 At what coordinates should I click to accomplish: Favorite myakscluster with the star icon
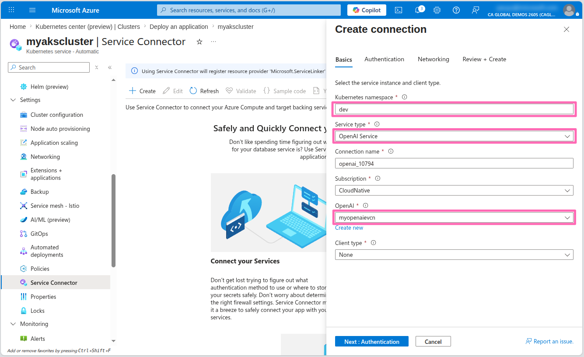click(199, 42)
